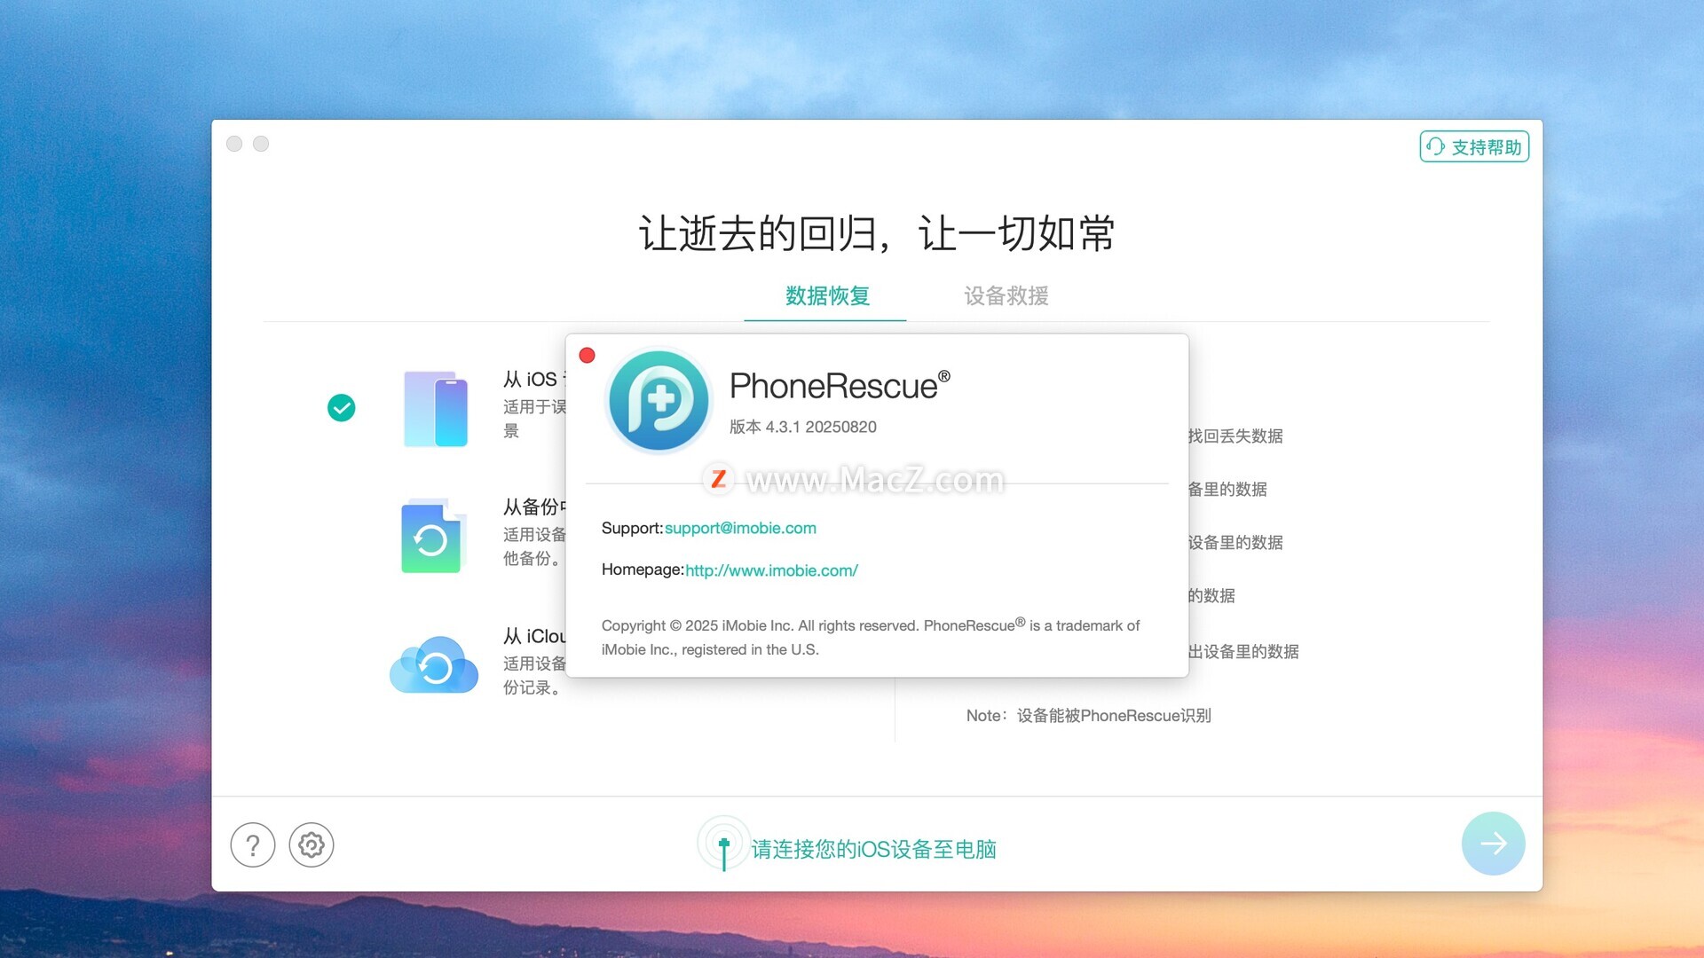This screenshot has height=958, width=1704.
Task: Open the 支持帮助 support button
Action: pos(1474,146)
